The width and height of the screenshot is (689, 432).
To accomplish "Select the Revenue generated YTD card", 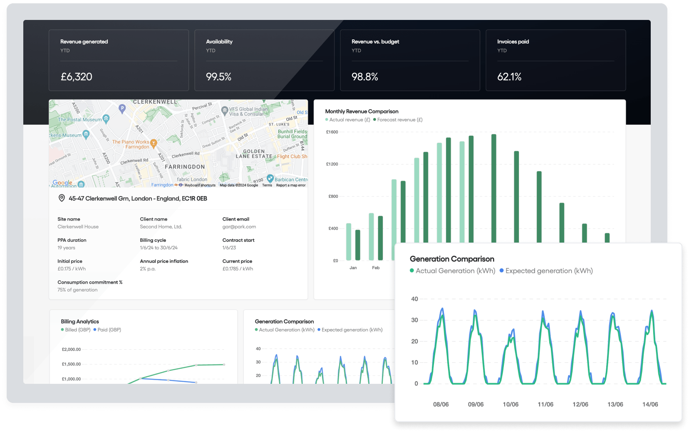I will pyautogui.click(x=119, y=60).
